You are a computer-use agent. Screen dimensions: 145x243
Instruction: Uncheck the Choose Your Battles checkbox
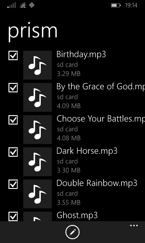tap(13, 120)
